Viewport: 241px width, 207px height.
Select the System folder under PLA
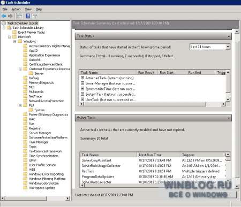(40, 110)
